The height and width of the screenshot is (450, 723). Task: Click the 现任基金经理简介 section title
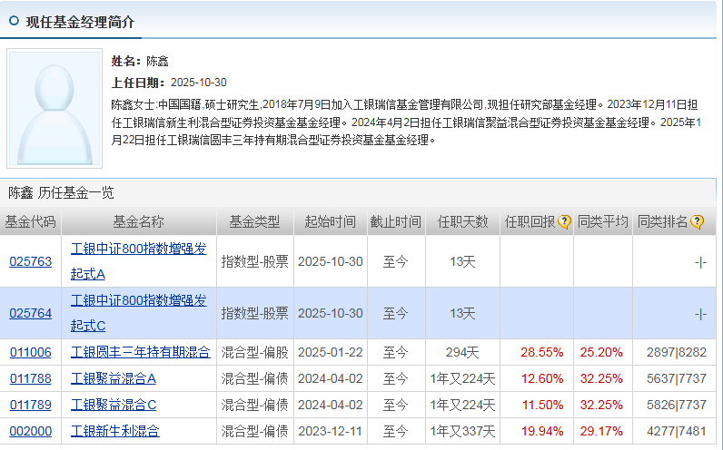coord(80,22)
